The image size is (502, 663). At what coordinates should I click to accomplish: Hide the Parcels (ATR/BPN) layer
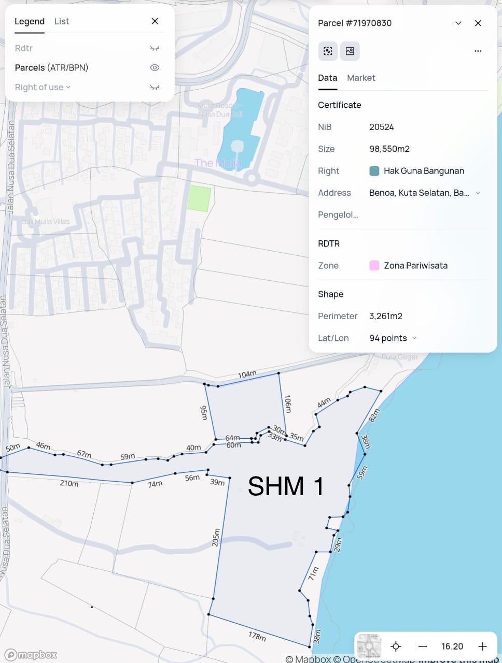point(155,68)
